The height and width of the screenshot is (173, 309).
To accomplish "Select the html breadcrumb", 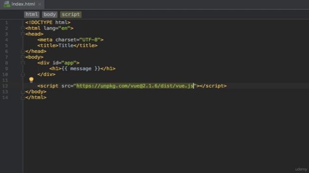I will (31, 14).
